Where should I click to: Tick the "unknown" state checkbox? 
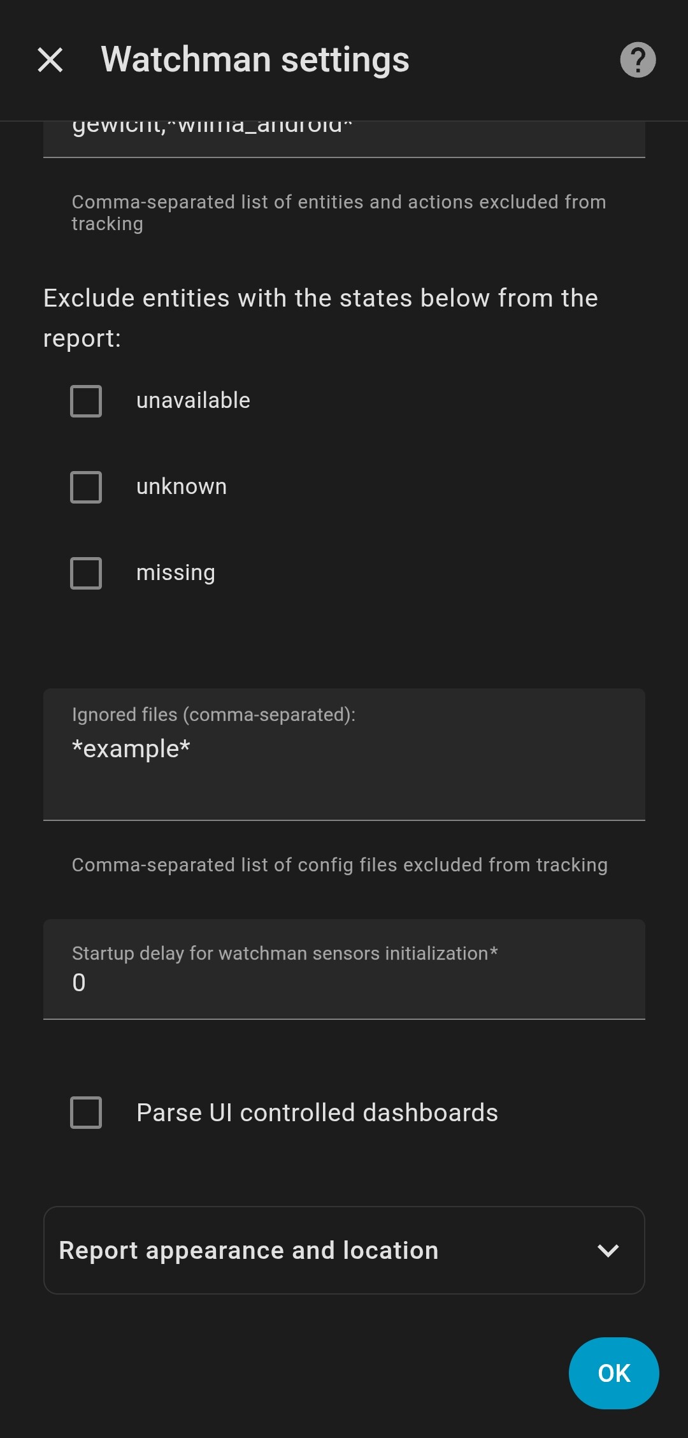(86, 487)
